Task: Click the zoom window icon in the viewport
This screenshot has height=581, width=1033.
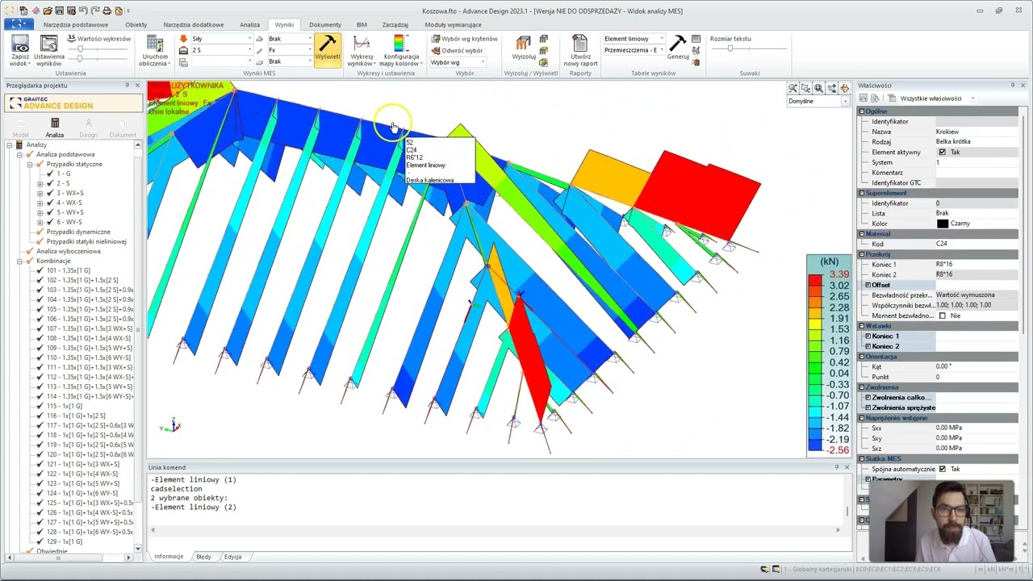Action: click(805, 88)
